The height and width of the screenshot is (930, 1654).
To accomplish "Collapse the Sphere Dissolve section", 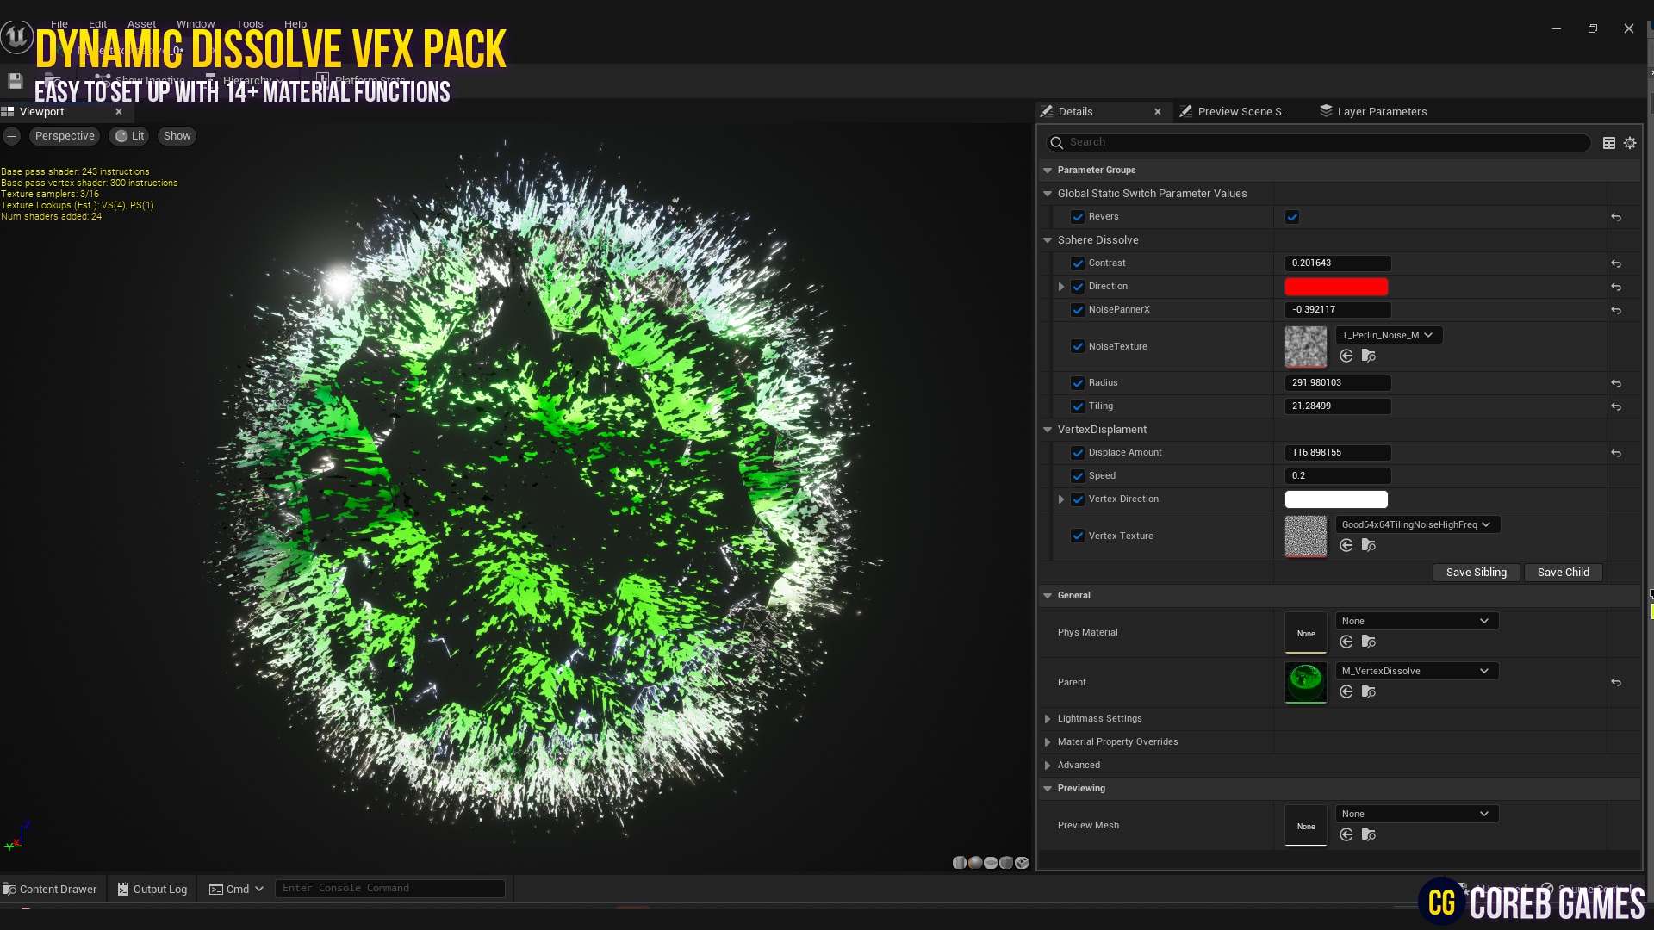I will (x=1048, y=240).
